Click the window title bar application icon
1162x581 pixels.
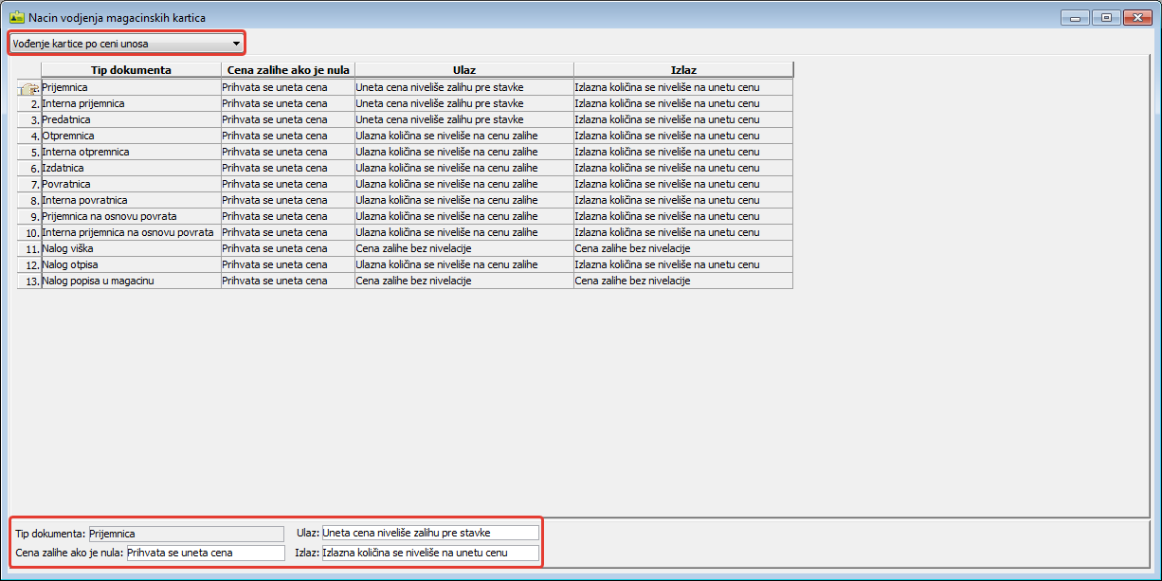16,17
